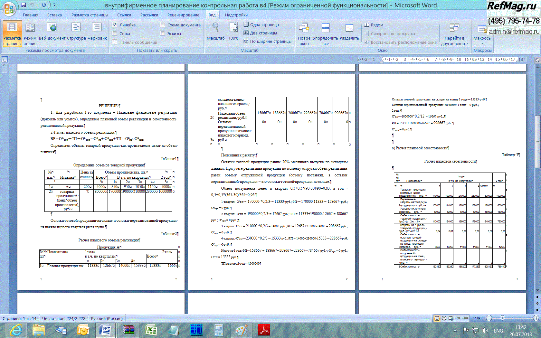Click По ширине страницы button
This screenshot has width=541, height=338.
pyautogui.click(x=267, y=41)
